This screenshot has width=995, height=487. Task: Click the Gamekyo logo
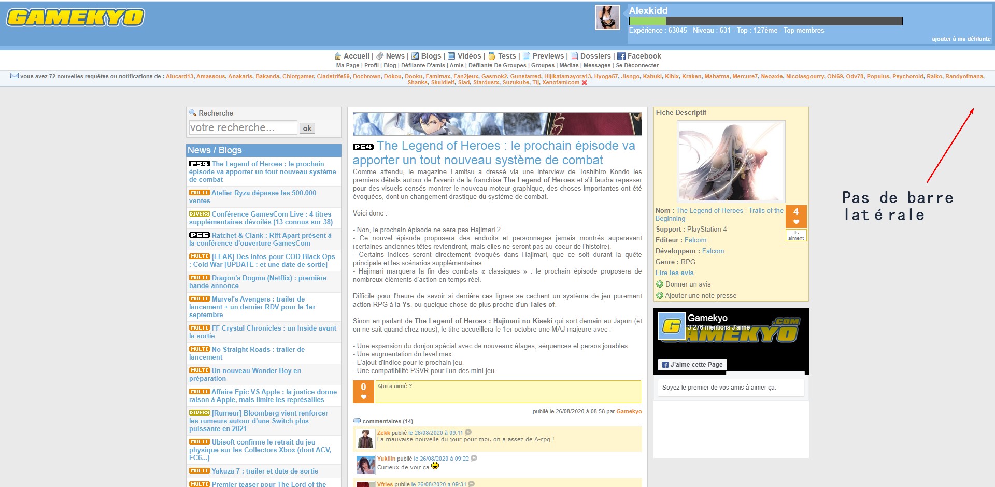click(75, 17)
